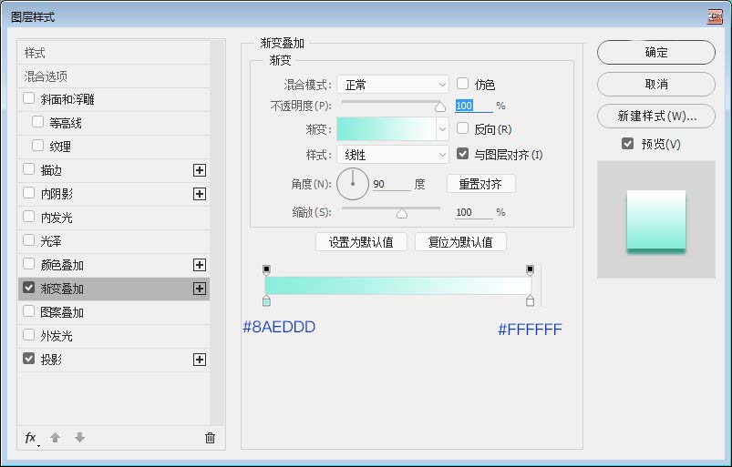Click the 新建样式(W)... button
732x467 pixels.
[656, 116]
